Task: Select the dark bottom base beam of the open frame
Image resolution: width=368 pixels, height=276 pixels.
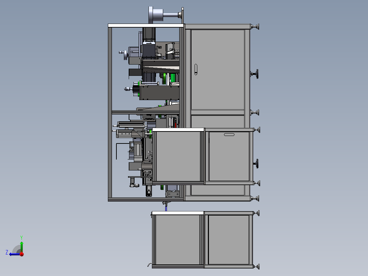Action: coord(145,200)
